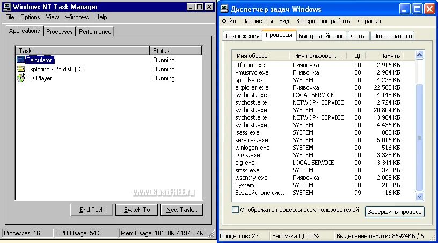
Task: Select the alg.exe process row
Action: [x=323, y=163]
